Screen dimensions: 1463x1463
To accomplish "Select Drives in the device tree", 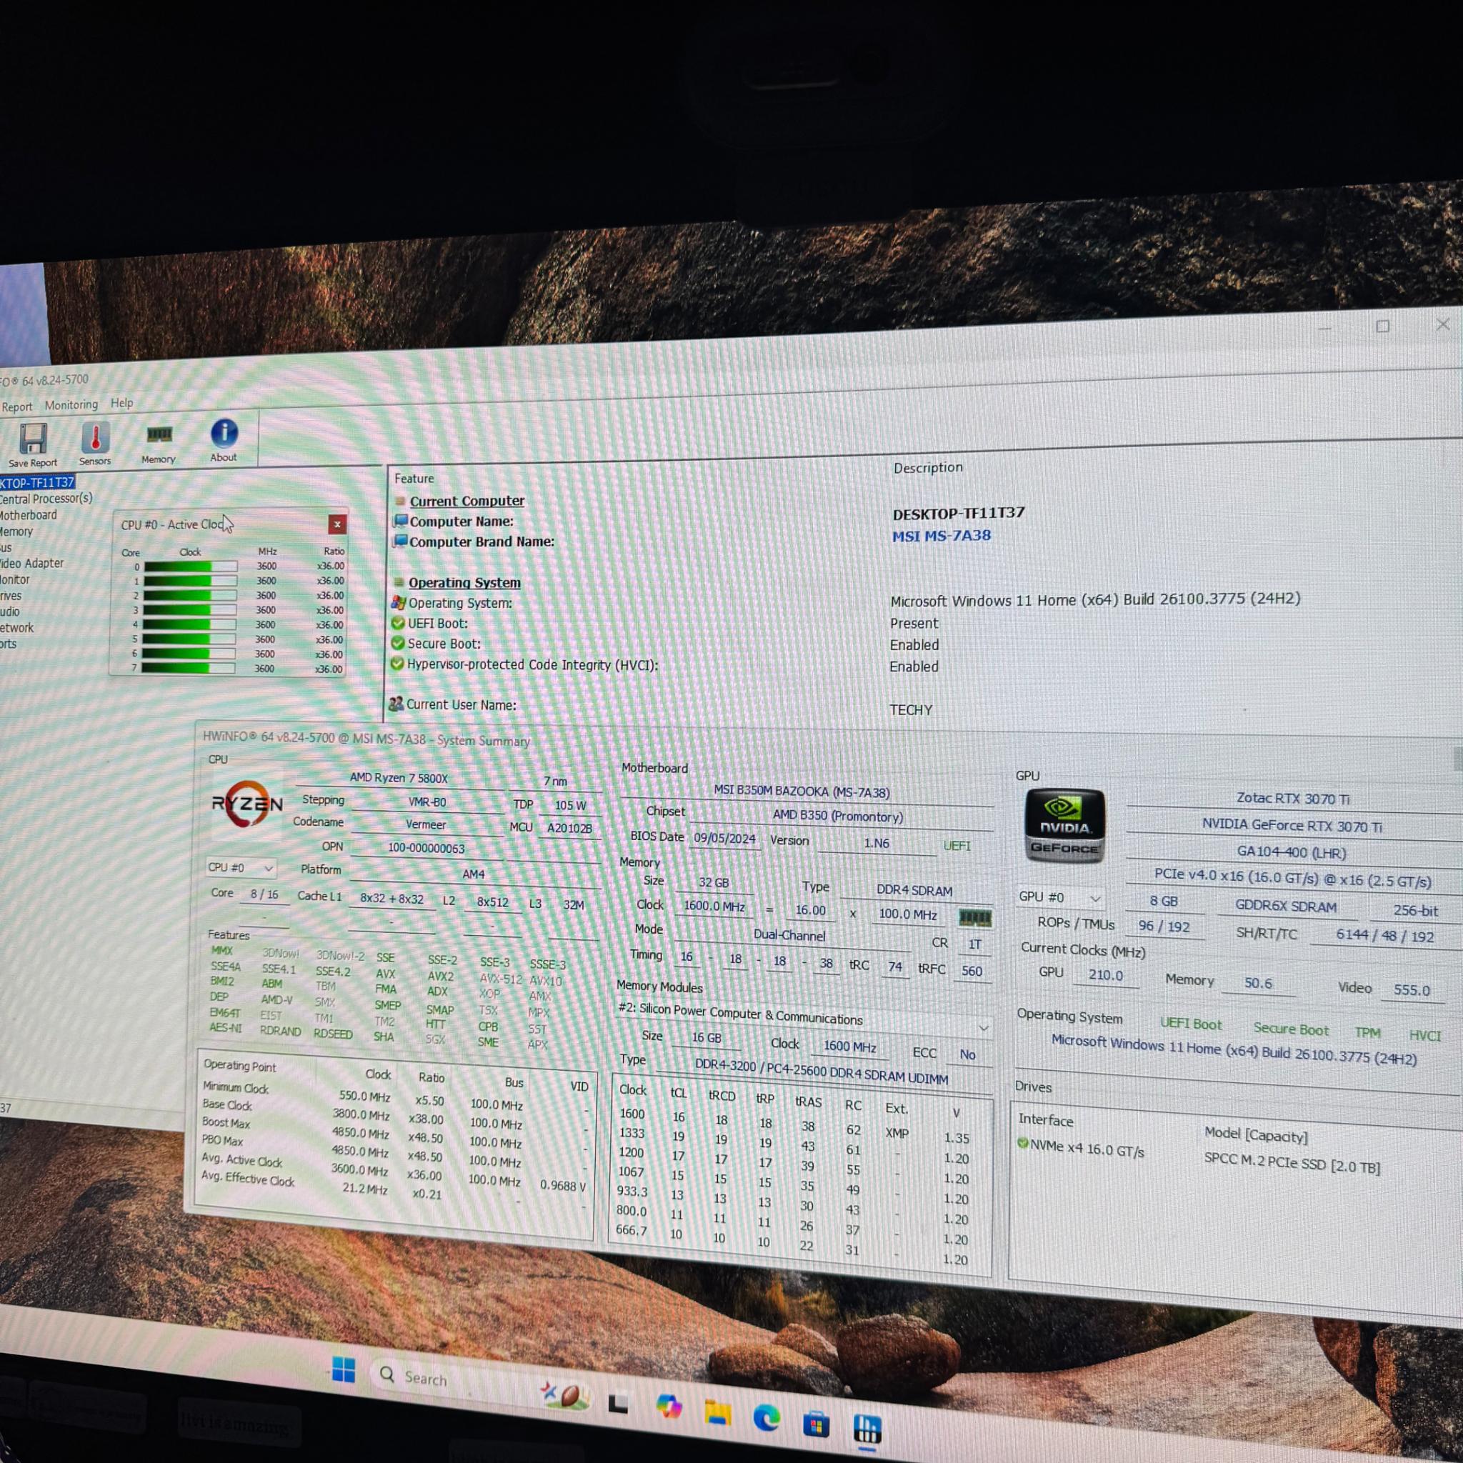I will coord(11,596).
